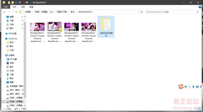Click the Sogou S input method logo
Viewport: 203px width, 112px height.
point(181,87)
